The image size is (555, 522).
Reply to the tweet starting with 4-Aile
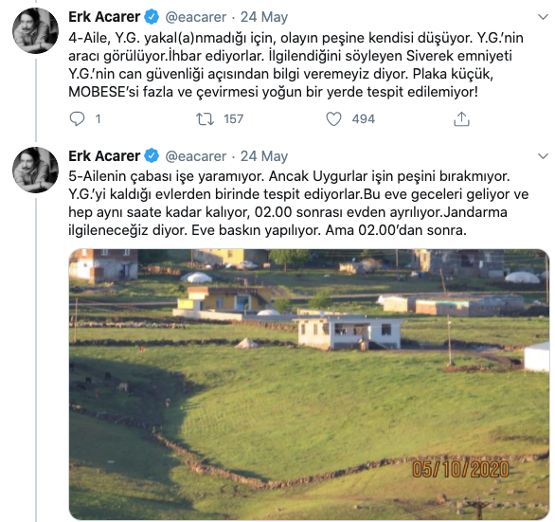[77, 119]
